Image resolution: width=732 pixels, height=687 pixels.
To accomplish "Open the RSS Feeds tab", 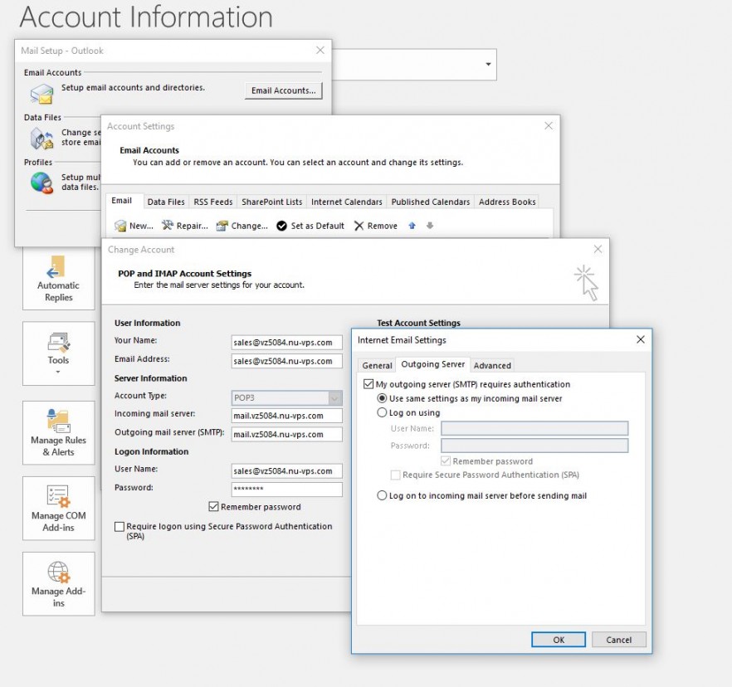I will [x=212, y=202].
